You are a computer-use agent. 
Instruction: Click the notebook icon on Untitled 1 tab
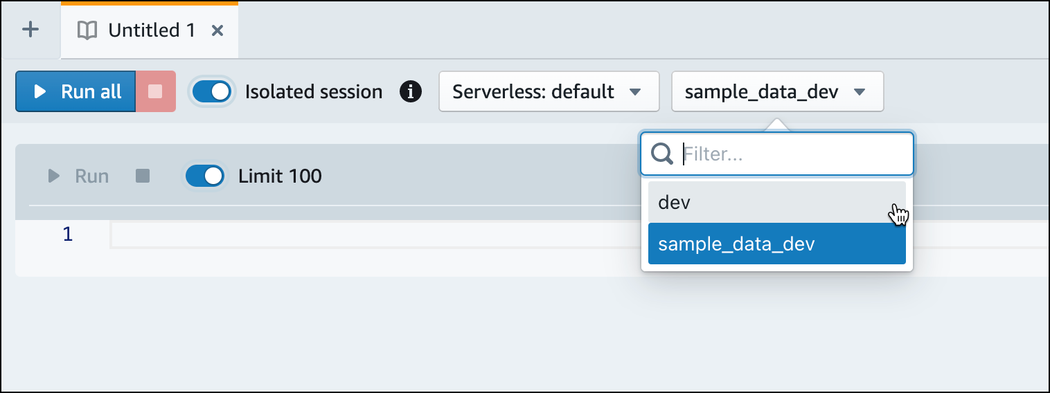tap(87, 30)
